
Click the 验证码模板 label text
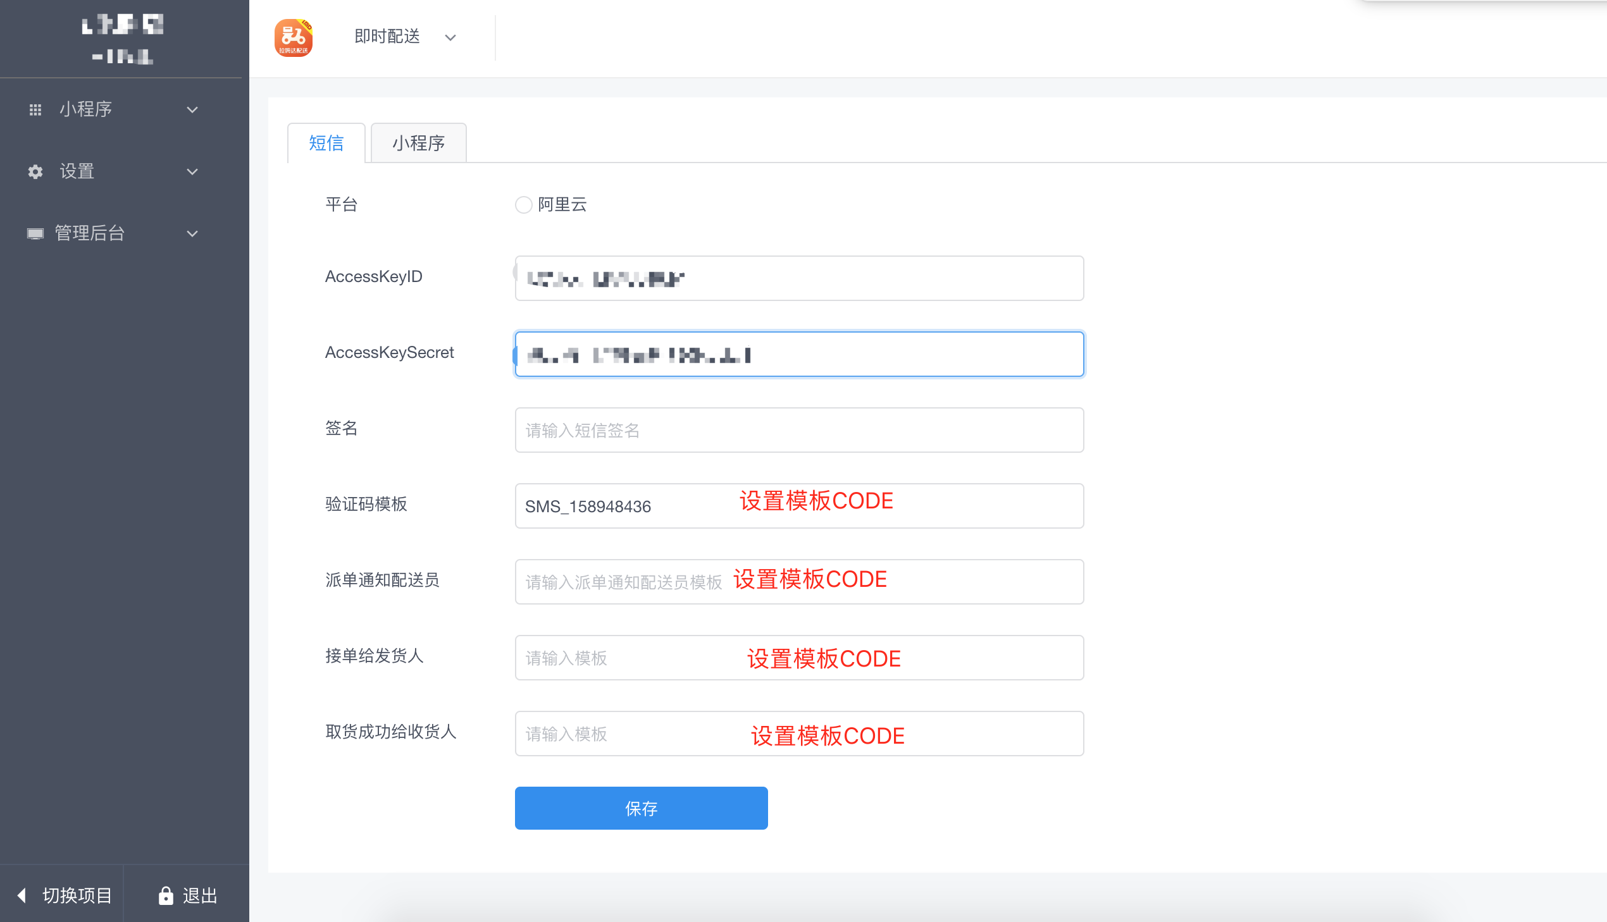tap(366, 504)
